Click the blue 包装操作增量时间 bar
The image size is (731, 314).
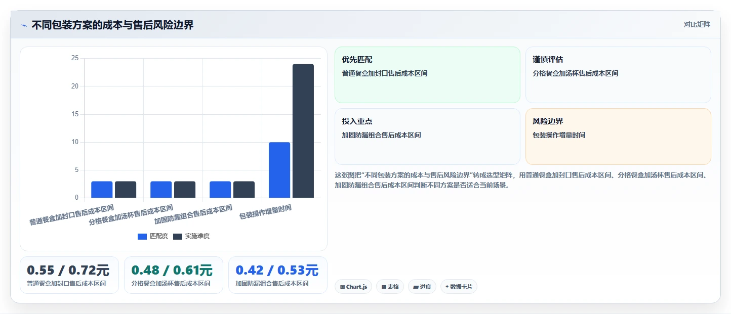click(279, 170)
